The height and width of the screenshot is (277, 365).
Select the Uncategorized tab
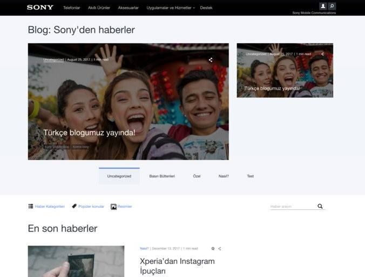[119, 176]
